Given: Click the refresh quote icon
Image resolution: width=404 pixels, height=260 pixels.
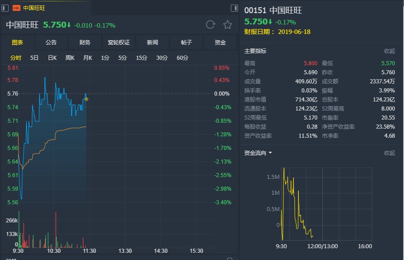Looking at the screenshot, I should tap(210, 25).
